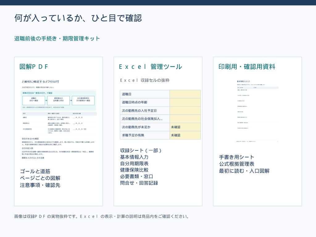Click 未確認 cell in 次の勤務先が未定か row
316x237 pixels.
[185, 127]
